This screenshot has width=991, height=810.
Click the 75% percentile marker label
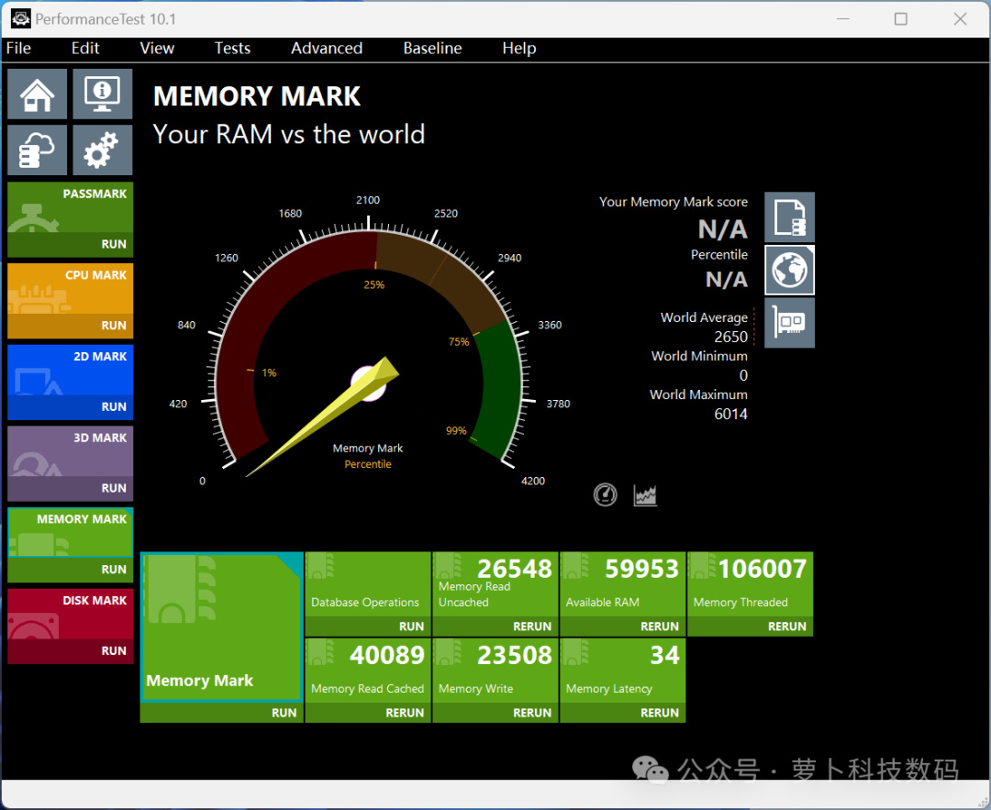459,342
